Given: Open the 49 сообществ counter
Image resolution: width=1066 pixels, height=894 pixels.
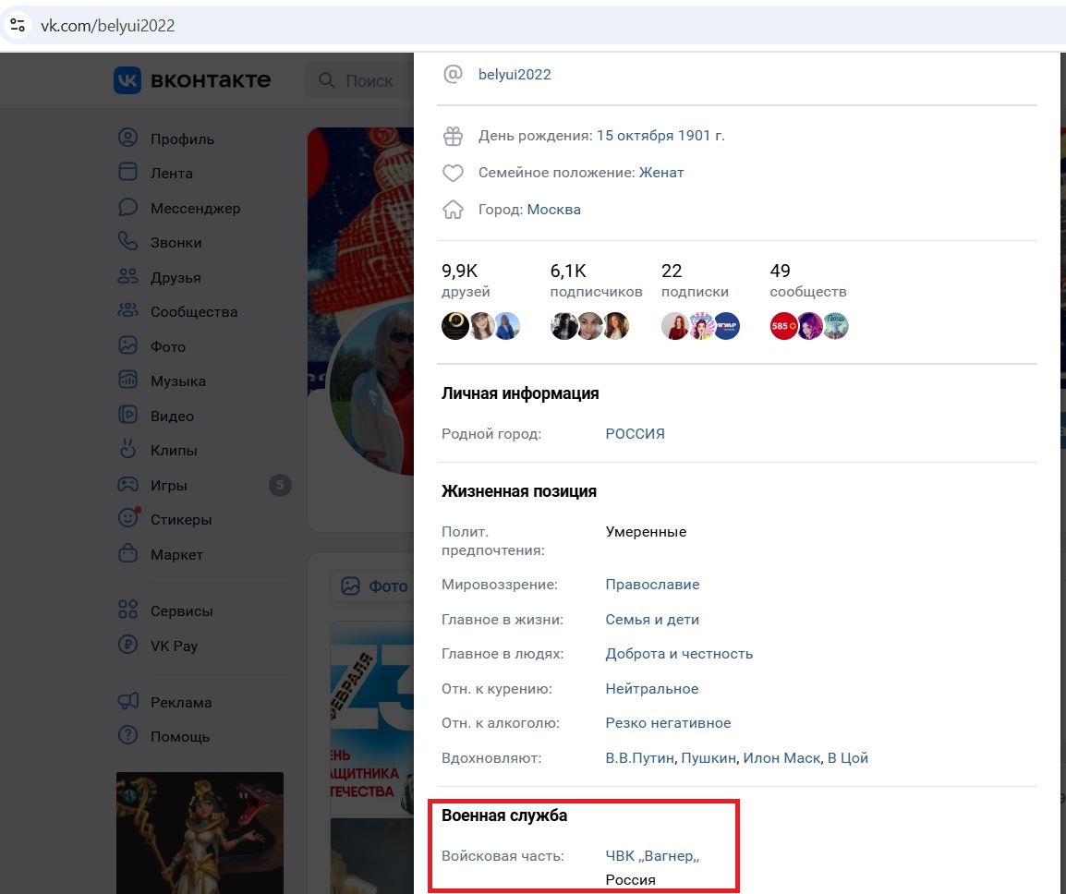Looking at the screenshot, I should click(808, 281).
